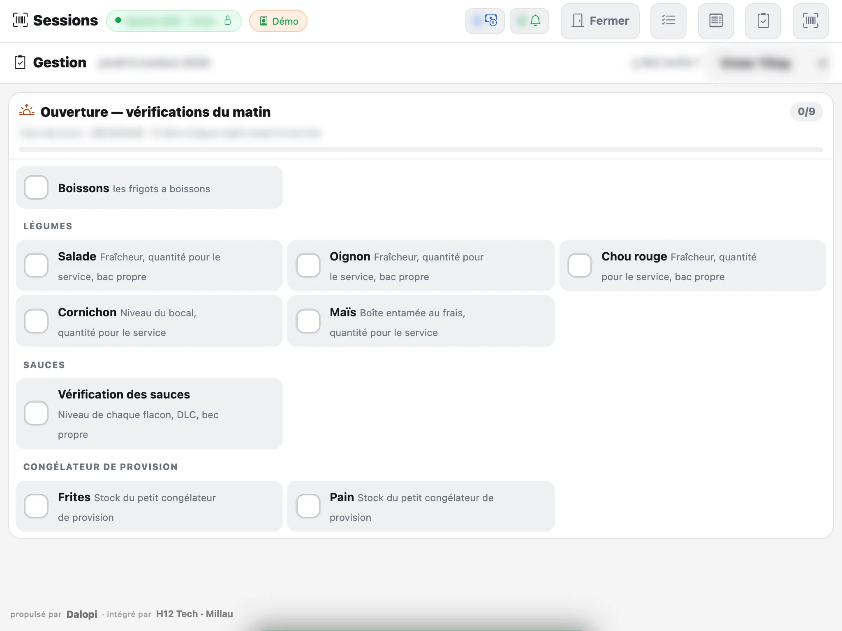Click the Ouverture — vérifications du matin title
This screenshot has width=842, height=631.
pos(155,112)
